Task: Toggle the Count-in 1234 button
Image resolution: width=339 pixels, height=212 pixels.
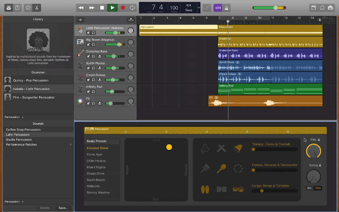Action: click(x=218, y=8)
